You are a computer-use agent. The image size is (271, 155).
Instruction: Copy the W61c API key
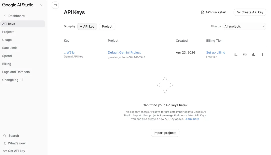pyautogui.click(x=236, y=55)
